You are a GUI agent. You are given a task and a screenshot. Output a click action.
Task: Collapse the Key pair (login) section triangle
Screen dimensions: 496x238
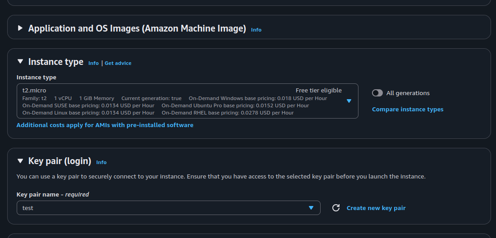20,161
